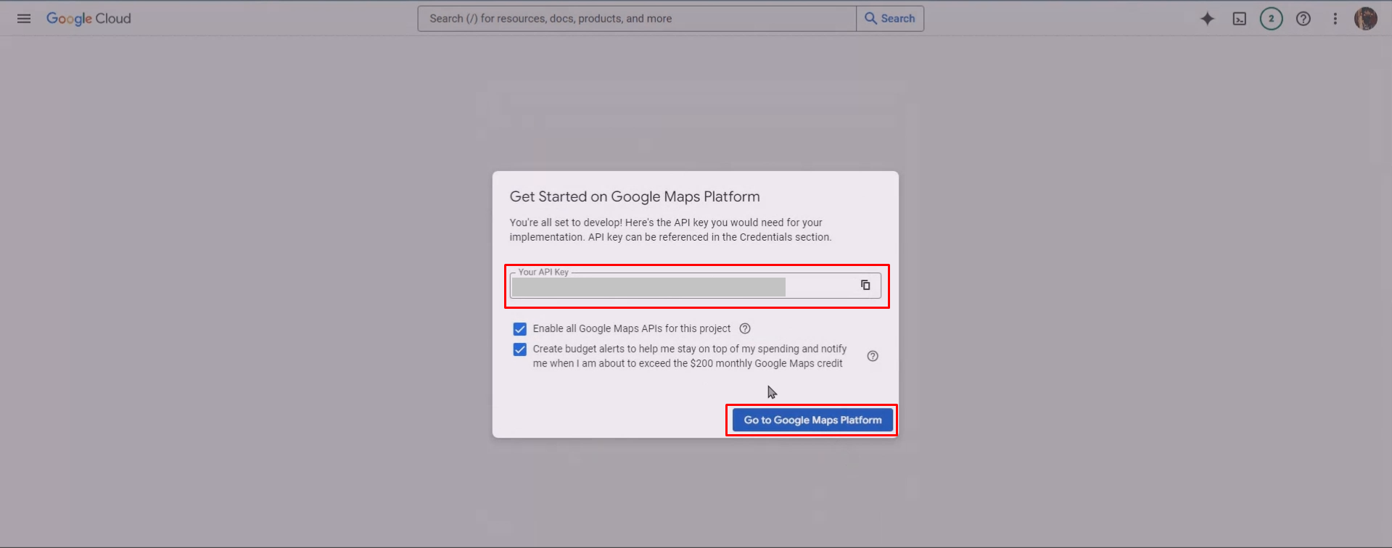Toggle the Create budget alerts checkbox

click(x=520, y=349)
